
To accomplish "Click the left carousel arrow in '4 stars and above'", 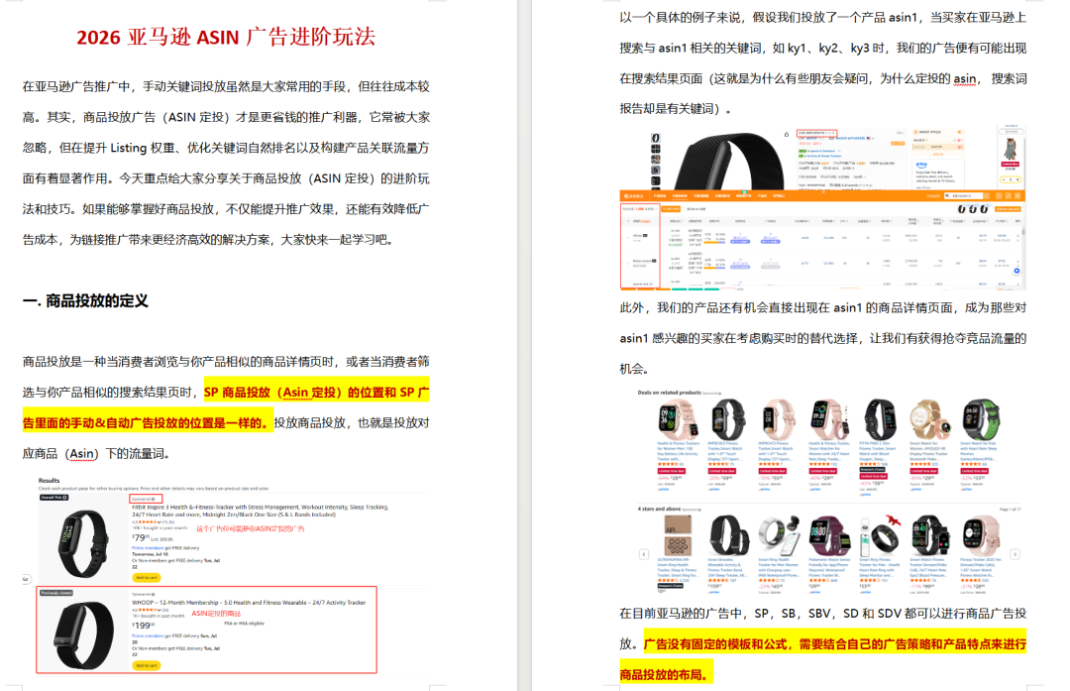I will 643,552.
